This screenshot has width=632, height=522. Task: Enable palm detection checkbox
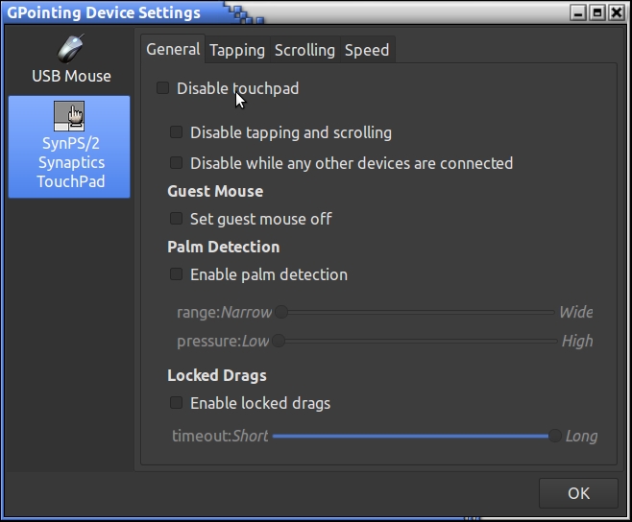click(177, 274)
